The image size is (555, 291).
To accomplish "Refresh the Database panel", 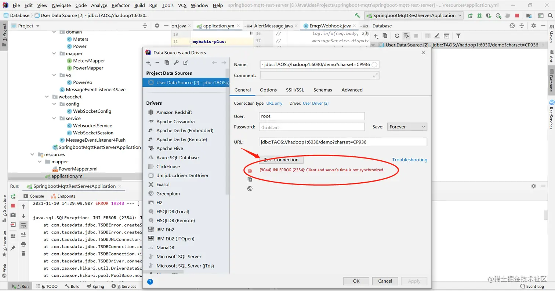I will (x=397, y=36).
